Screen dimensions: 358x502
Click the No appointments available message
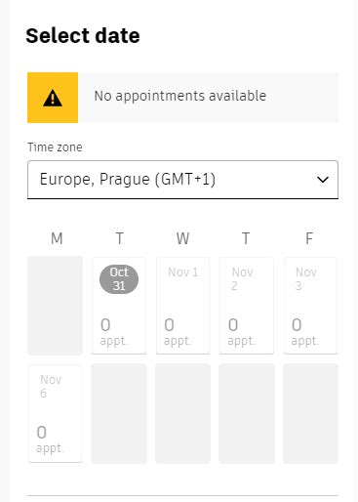point(180,96)
